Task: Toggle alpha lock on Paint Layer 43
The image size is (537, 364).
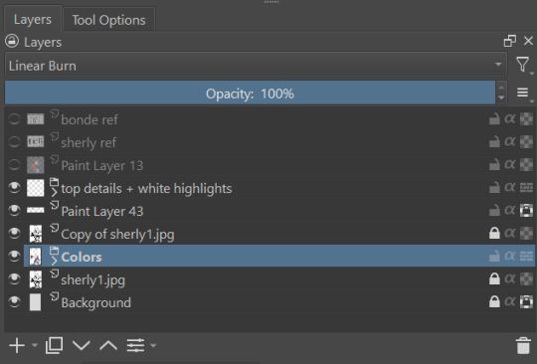Action: tap(509, 210)
